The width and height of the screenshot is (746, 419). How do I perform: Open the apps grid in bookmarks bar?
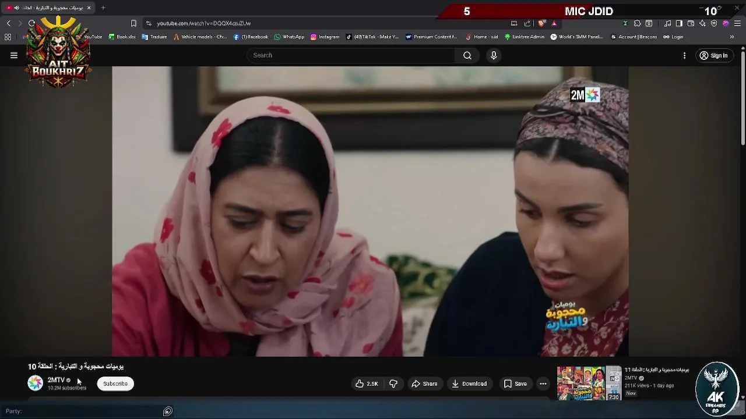tap(8, 37)
